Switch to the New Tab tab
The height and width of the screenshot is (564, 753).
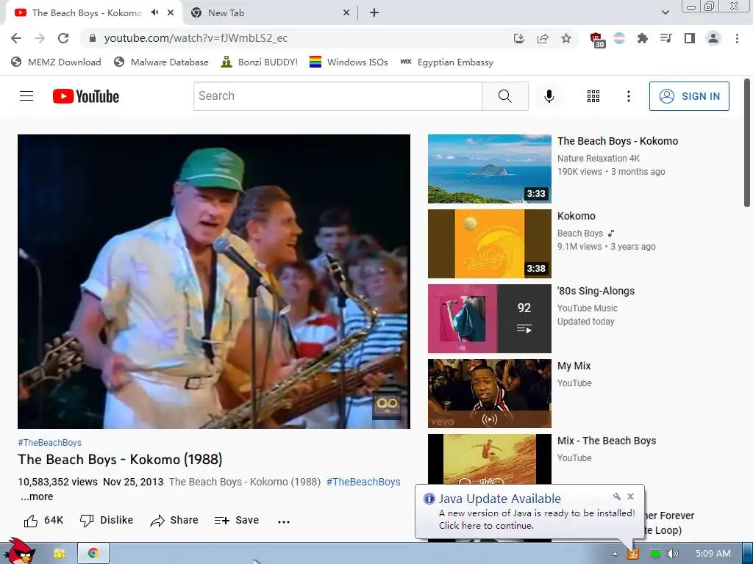click(271, 13)
